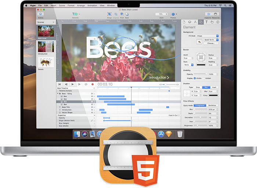Image resolution: width=257 pixels, height=188 pixels.
Task: Open the Scenes toolbar button
Action: (x=40, y=14)
